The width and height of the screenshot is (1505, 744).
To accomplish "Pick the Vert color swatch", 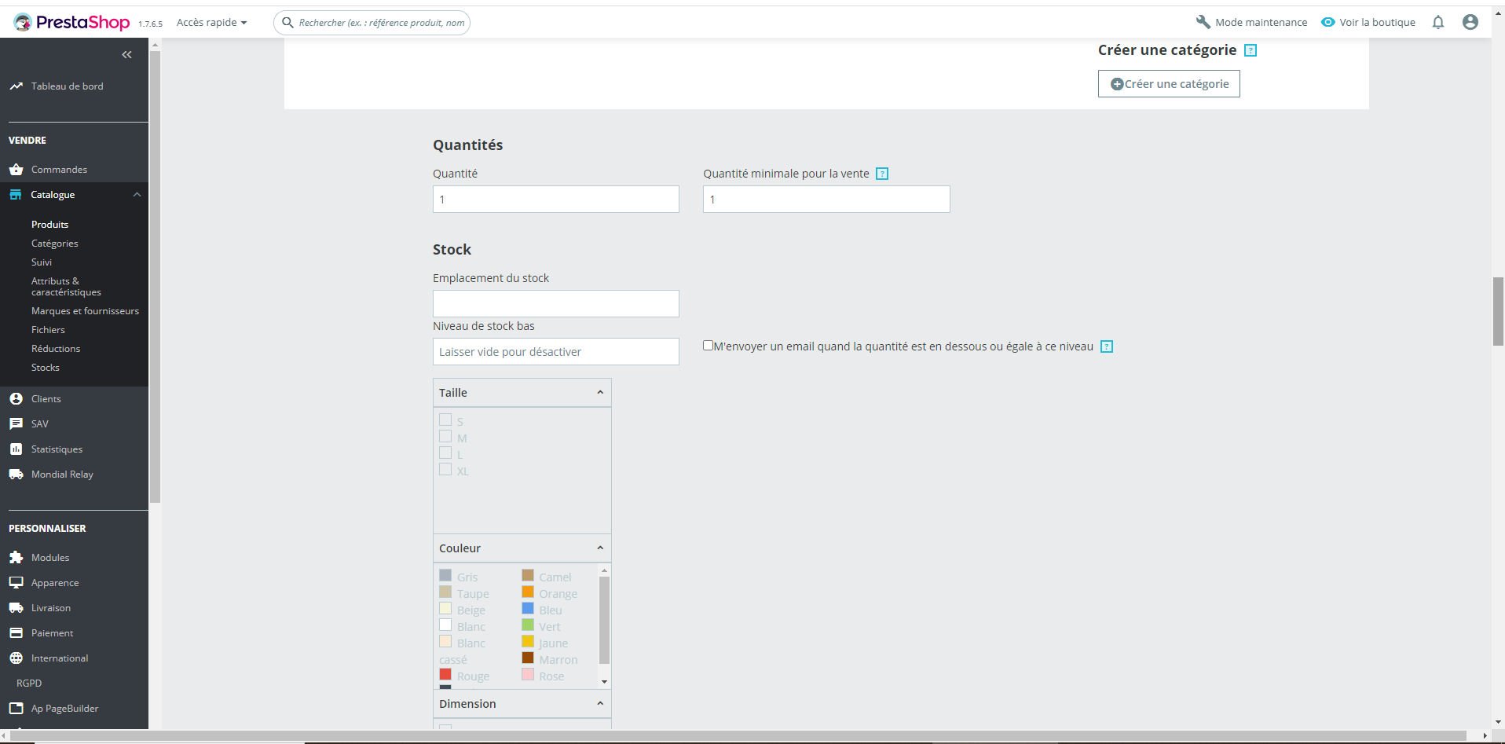I will (528, 625).
